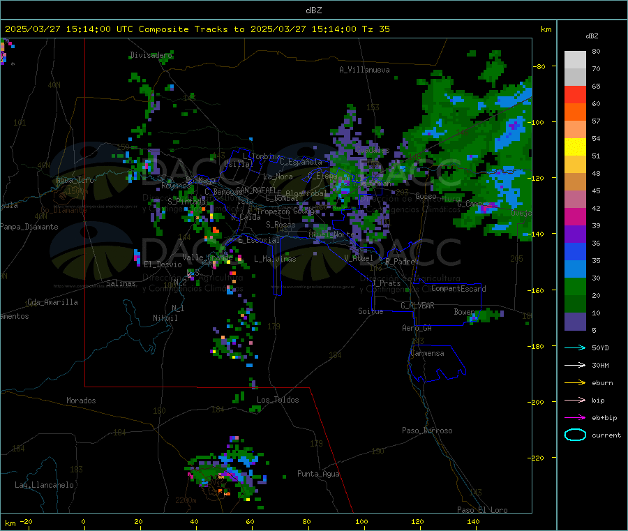Click the cyan 50YD track arrow in legend

tap(575, 347)
